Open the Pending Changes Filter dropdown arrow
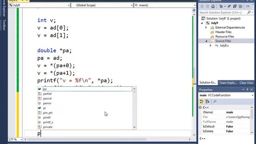 [x=225, y=6]
